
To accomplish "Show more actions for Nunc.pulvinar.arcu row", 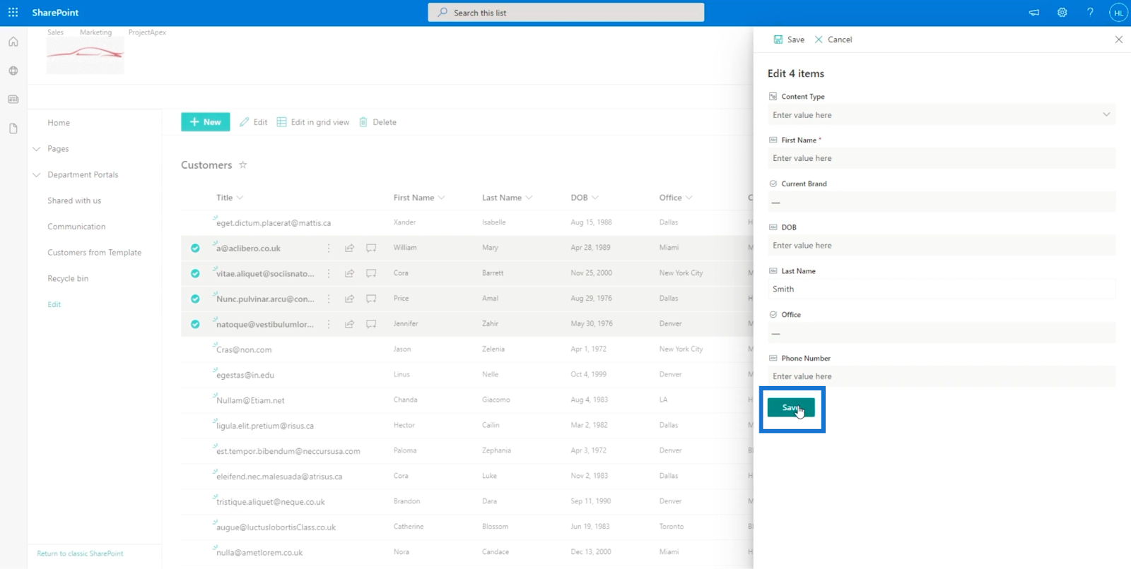I will [329, 299].
